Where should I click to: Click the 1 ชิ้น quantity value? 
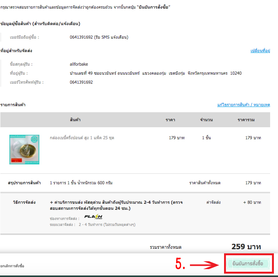click(x=206, y=138)
